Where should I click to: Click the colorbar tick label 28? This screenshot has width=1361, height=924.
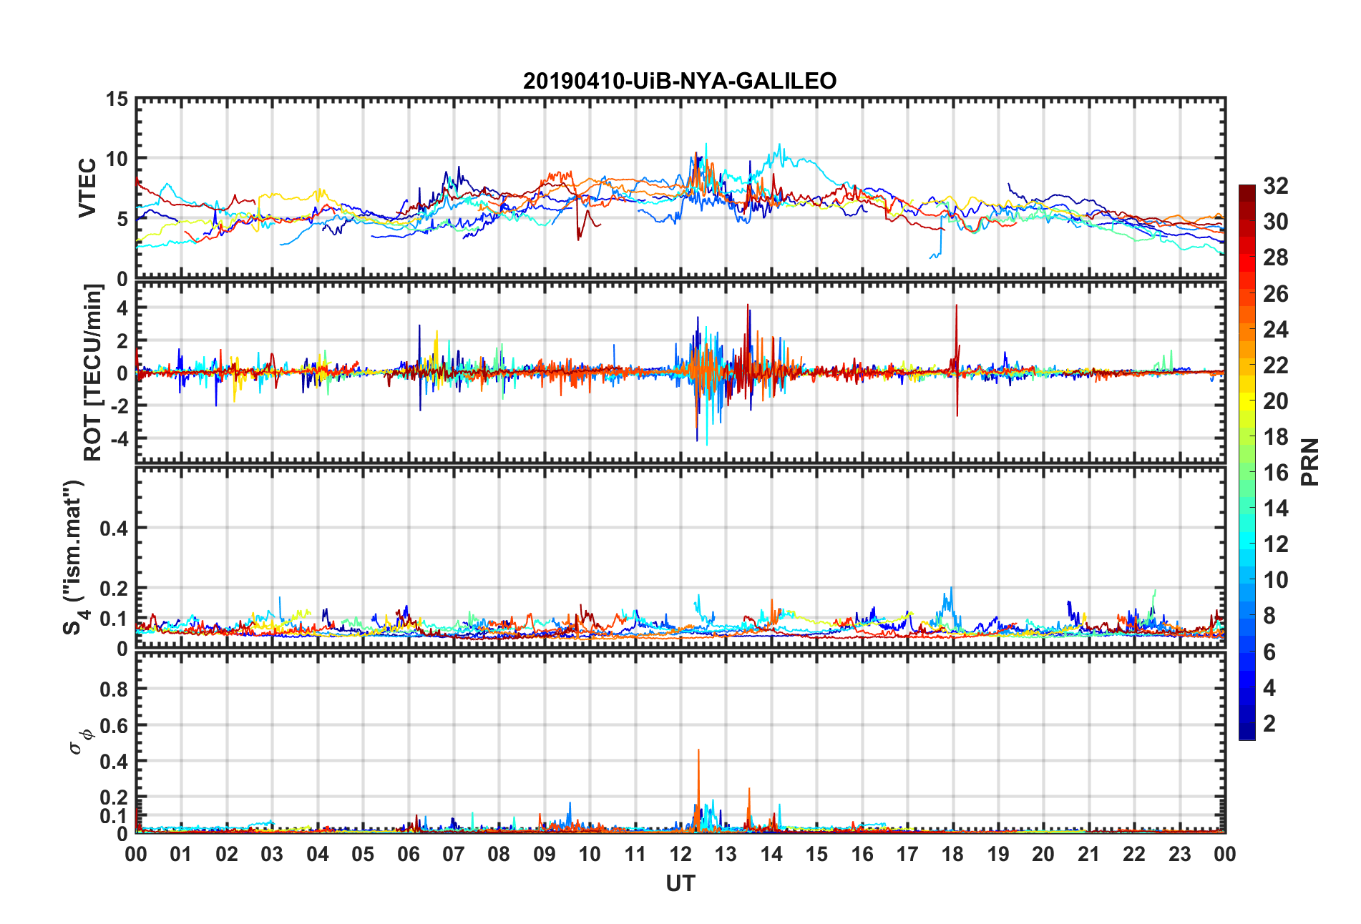click(1276, 257)
